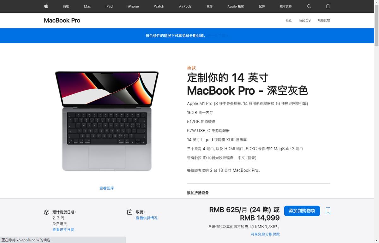
Task: Open the AirPods navigation item
Action: 185,6
